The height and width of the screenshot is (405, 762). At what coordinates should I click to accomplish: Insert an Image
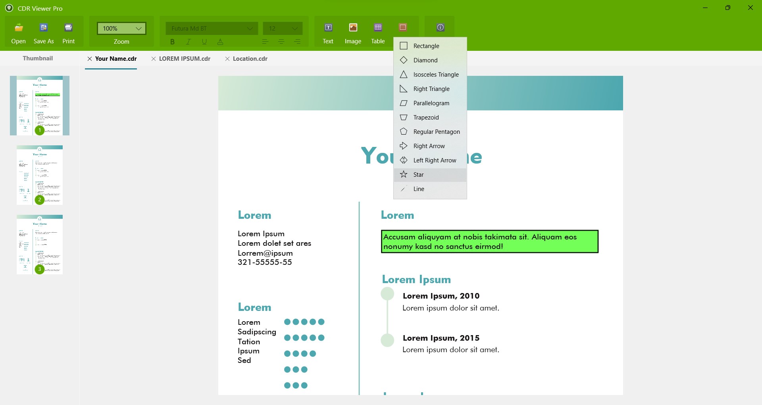pos(353,33)
